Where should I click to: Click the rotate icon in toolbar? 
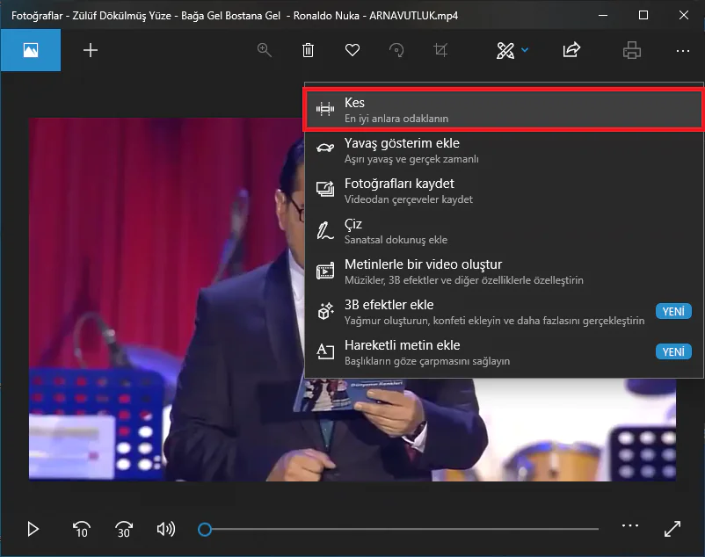click(396, 50)
